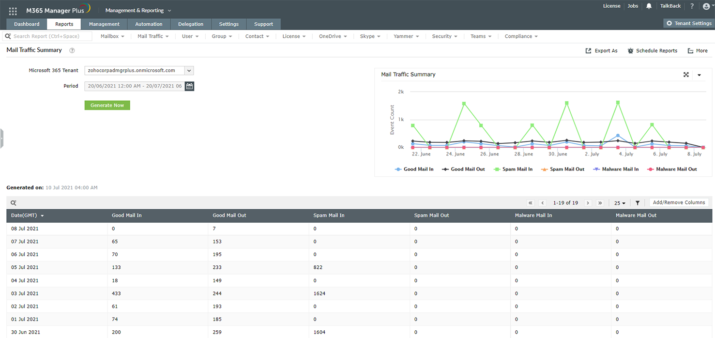Click the notification bell icon
The width and height of the screenshot is (715, 338).
click(x=648, y=6)
